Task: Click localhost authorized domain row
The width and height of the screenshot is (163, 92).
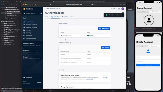Action: point(85,54)
